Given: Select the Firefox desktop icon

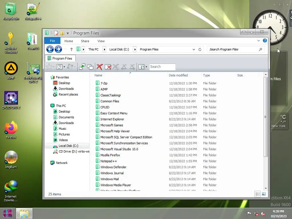Looking at the screenshot, I should [x=11, y=130].
